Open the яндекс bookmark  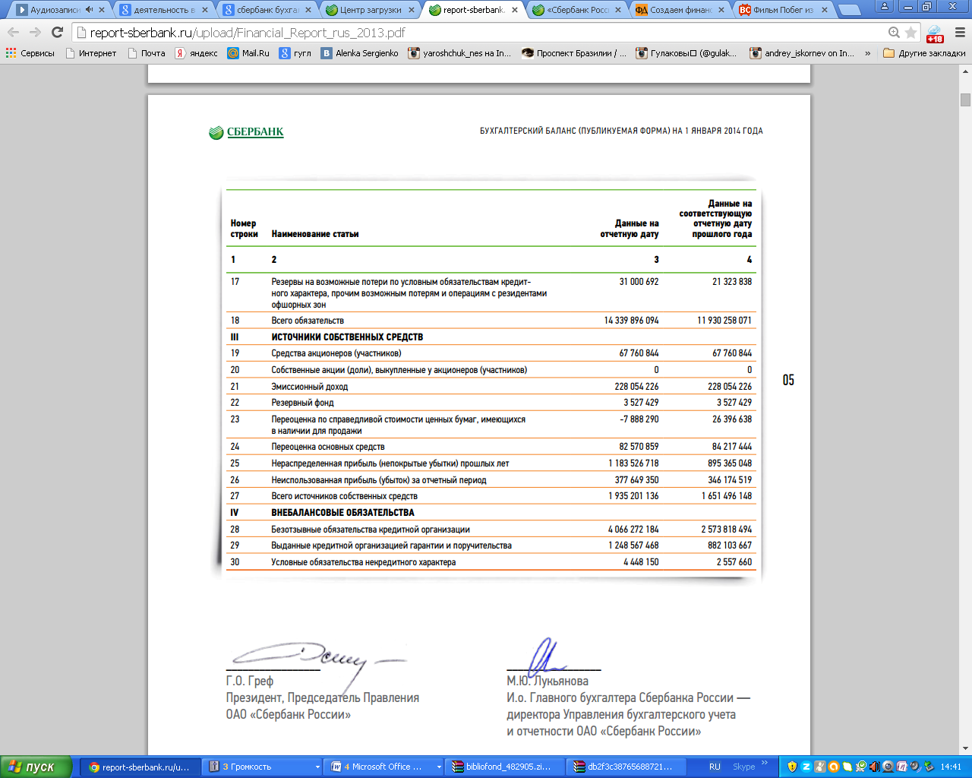(x=197, y=53)
